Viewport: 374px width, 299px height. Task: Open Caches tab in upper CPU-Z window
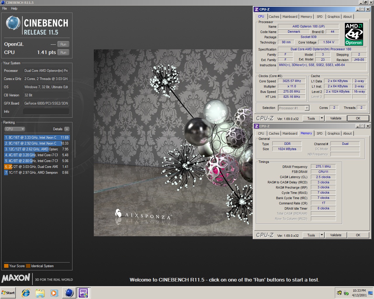[274, 17]
